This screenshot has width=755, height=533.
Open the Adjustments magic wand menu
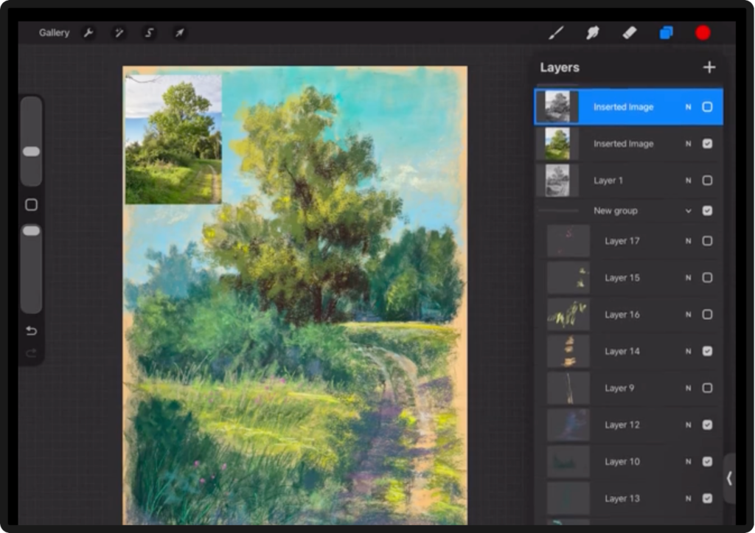click(119, 33)
